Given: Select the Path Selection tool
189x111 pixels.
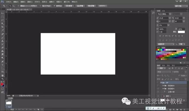Looking at the screenshot, I should click(2, 69).
